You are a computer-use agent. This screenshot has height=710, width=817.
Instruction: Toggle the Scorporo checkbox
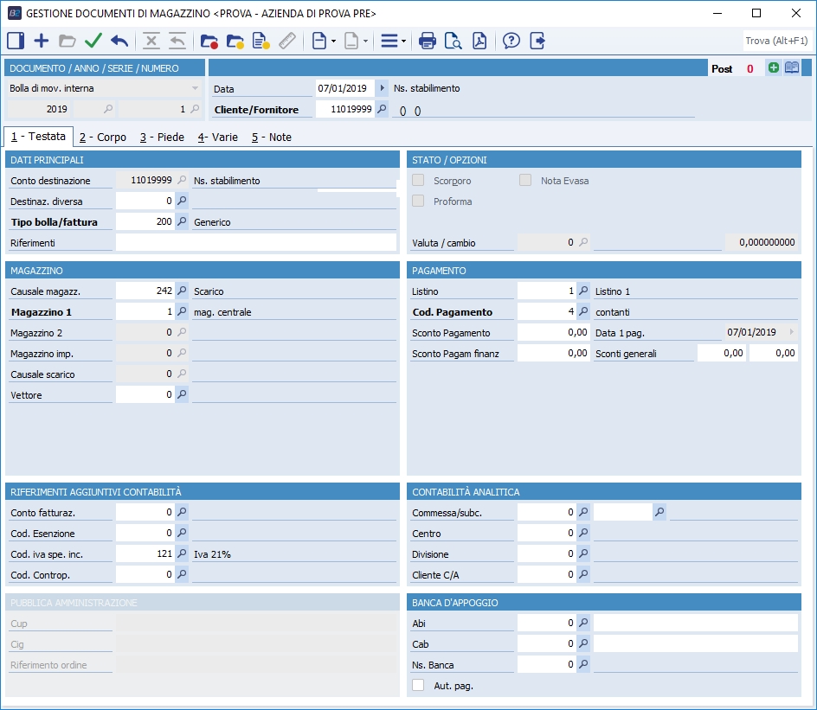(x=419, y=181)
